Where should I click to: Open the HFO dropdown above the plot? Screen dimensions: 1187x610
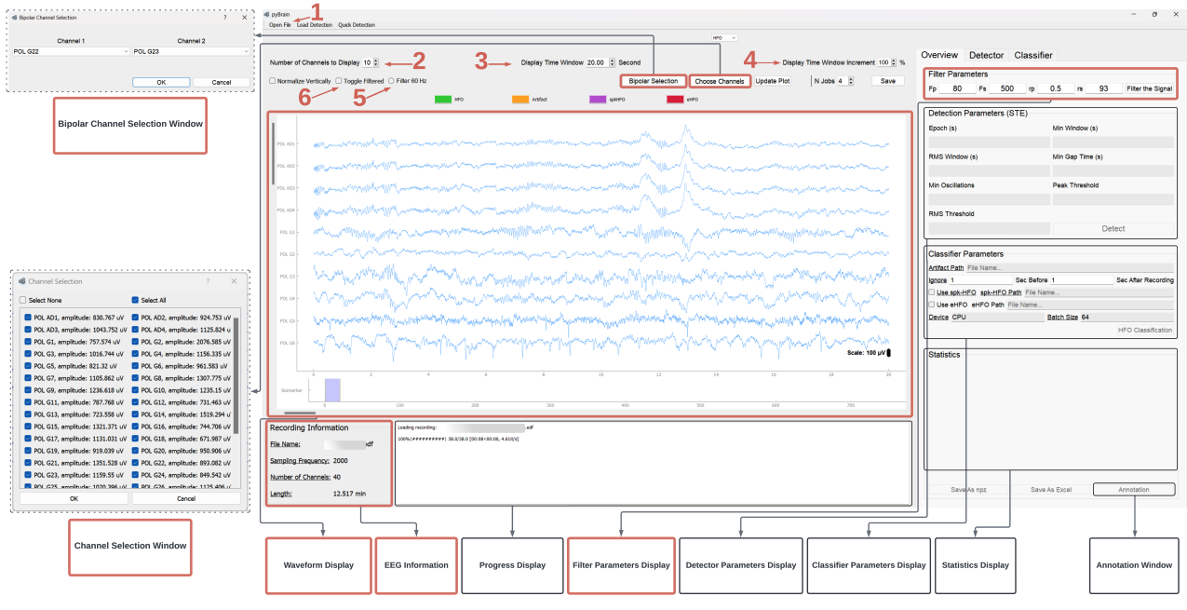pyautogui.click(x=723, y=38)
